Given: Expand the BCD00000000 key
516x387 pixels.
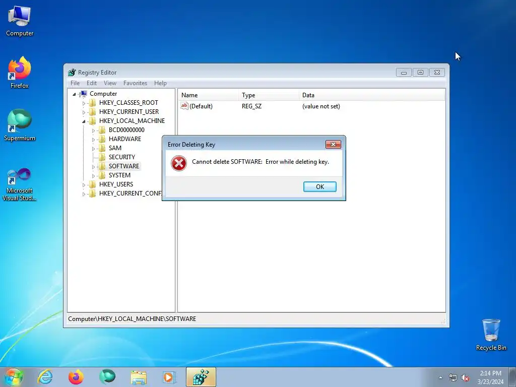Looking at the screenshot, I should pyautogui.click(x=93, y=131).
